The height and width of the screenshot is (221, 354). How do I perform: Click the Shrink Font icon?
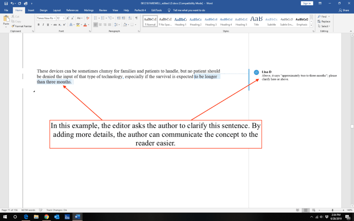click(73, 18)
